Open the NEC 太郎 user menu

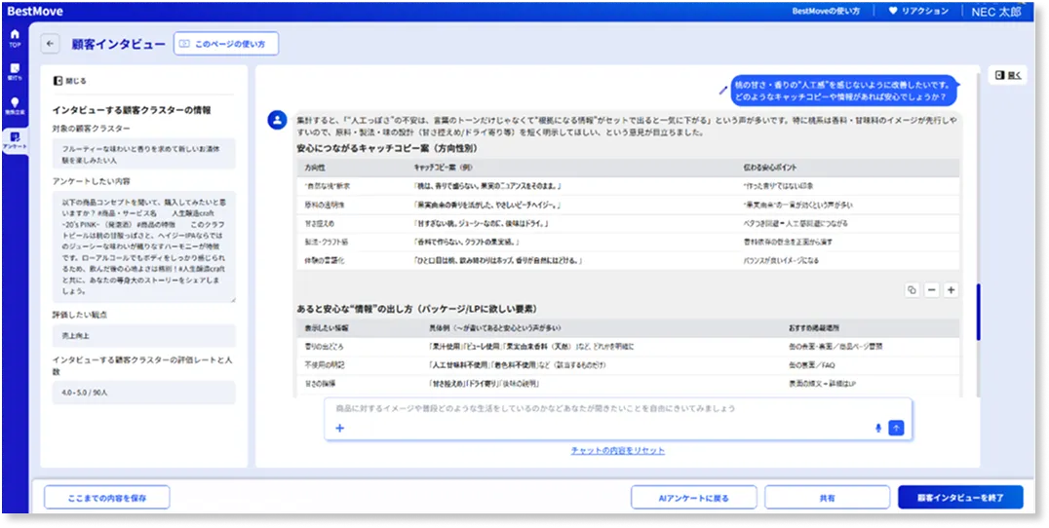point(996,12)
